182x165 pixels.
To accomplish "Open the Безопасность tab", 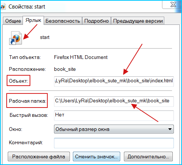I will point(63,21).
